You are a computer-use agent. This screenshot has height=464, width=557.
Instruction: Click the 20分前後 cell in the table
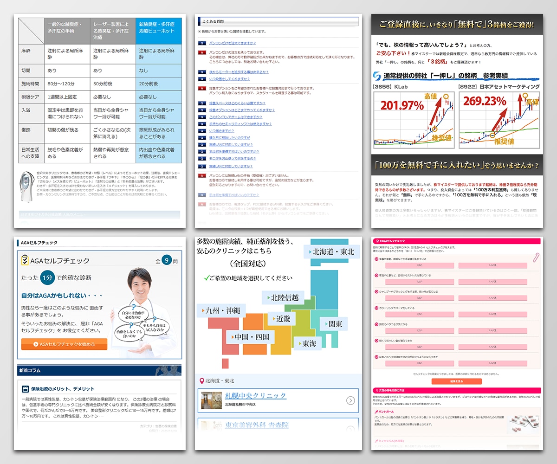[x=158, y=84]
